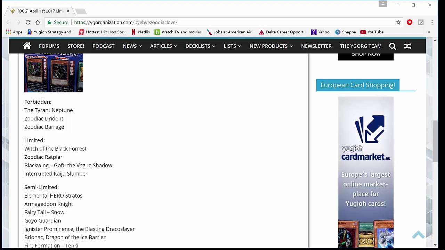
Task: Open the STORE! menu item
Action: click(x=75, y=46)
